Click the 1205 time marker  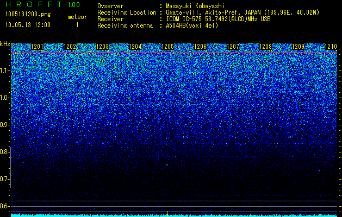(167, 47)
